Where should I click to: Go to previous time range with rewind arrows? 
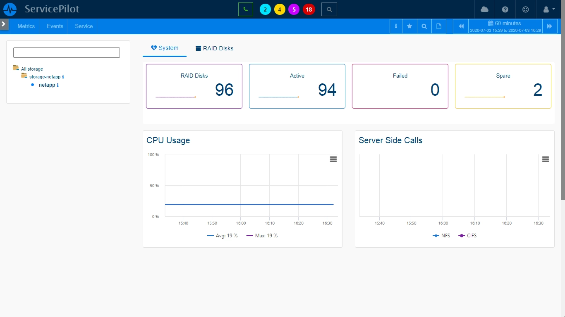(x=461, y=26)
